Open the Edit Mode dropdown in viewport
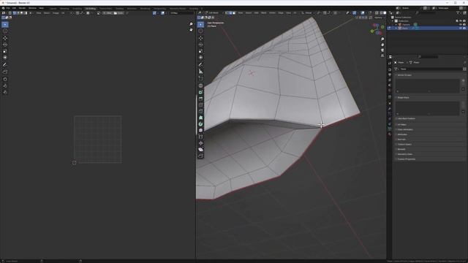468x263 pixels. pos(214,13)
